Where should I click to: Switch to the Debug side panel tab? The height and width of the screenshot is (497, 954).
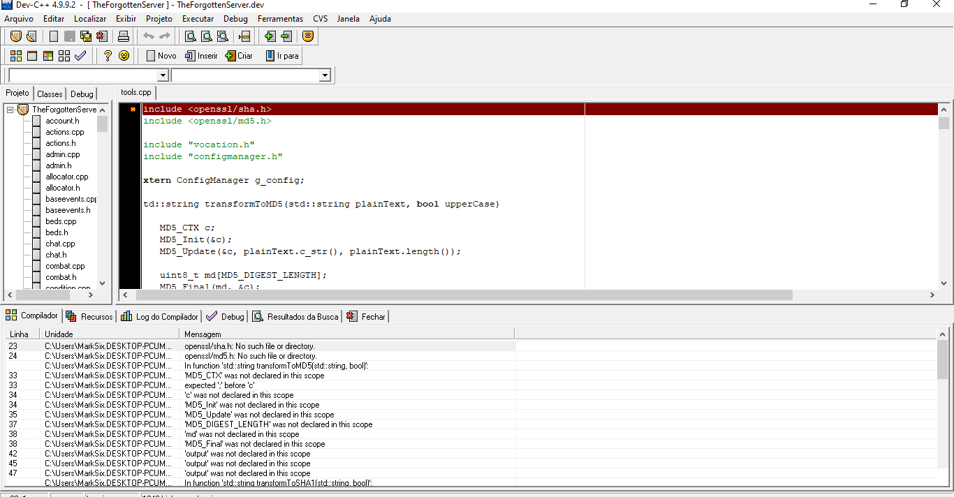(x=82, y=94)
